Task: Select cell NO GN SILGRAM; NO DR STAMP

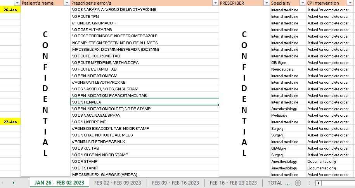Action: click(144, 155)
